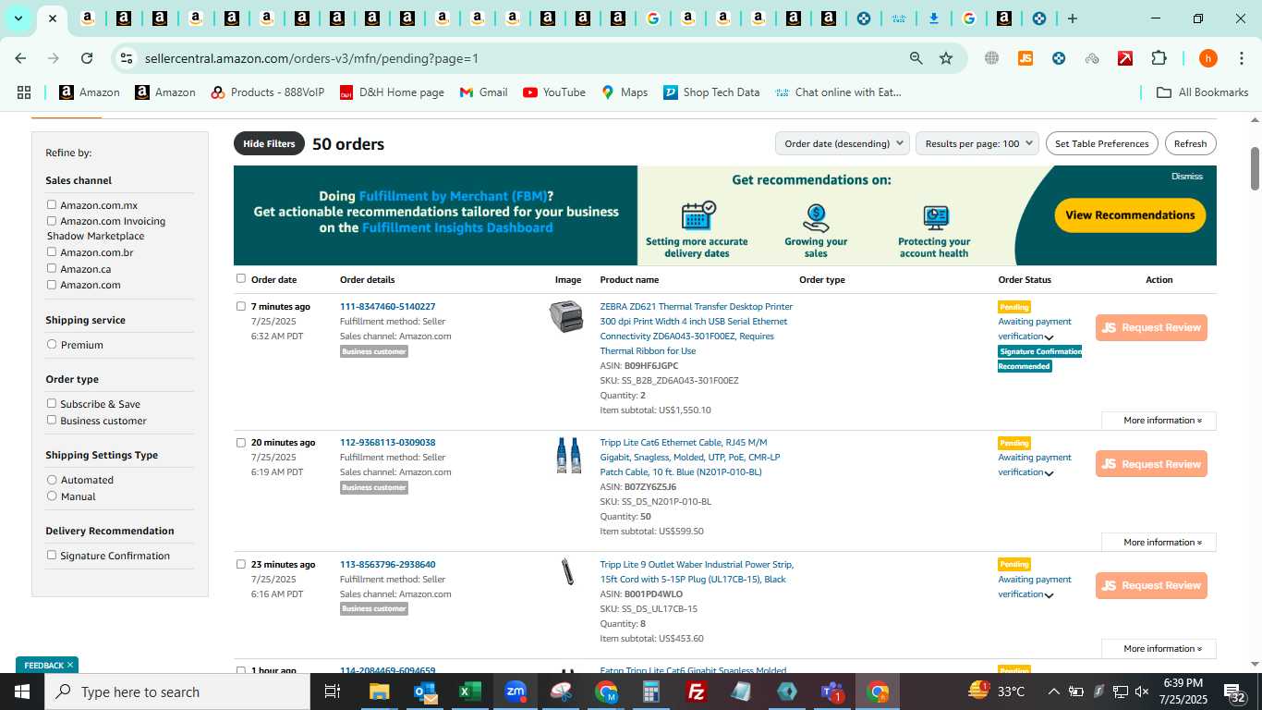Click the page vertical scrollbar

pyautogui.click(x=1255, y=168)
